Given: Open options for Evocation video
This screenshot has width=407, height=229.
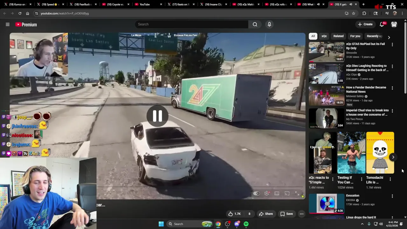Looking at the screenshot, I should point(392,196).
